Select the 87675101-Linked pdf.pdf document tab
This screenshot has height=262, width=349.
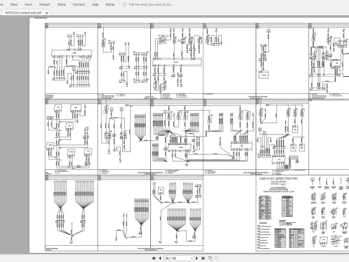pos(23,12)
